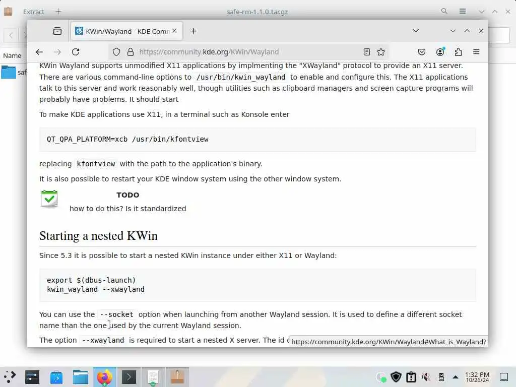View site security padlock info
This screenshot has height=387, width=516.
coord(131,52)
